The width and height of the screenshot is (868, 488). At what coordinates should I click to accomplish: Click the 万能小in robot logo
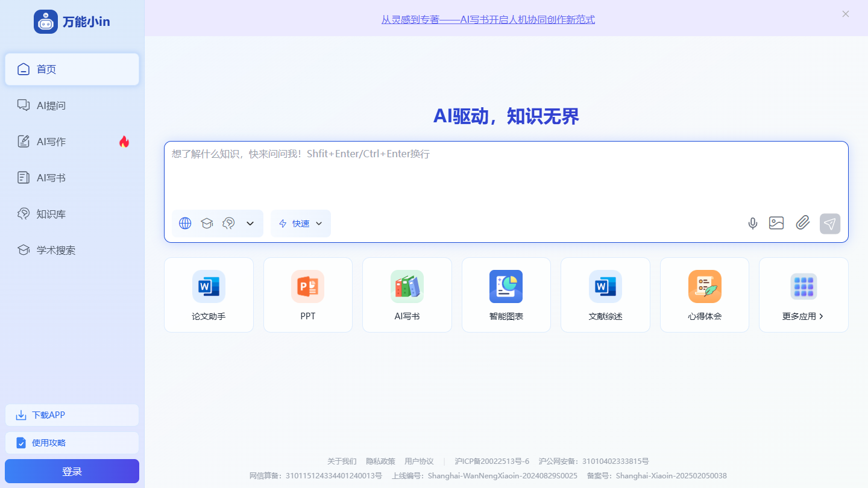[x=46, y=22]
